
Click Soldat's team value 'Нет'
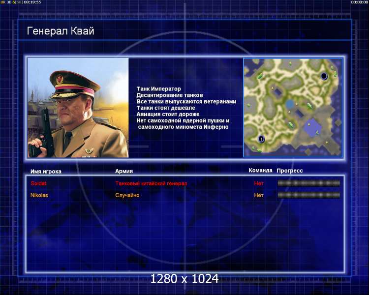[259, 183]
